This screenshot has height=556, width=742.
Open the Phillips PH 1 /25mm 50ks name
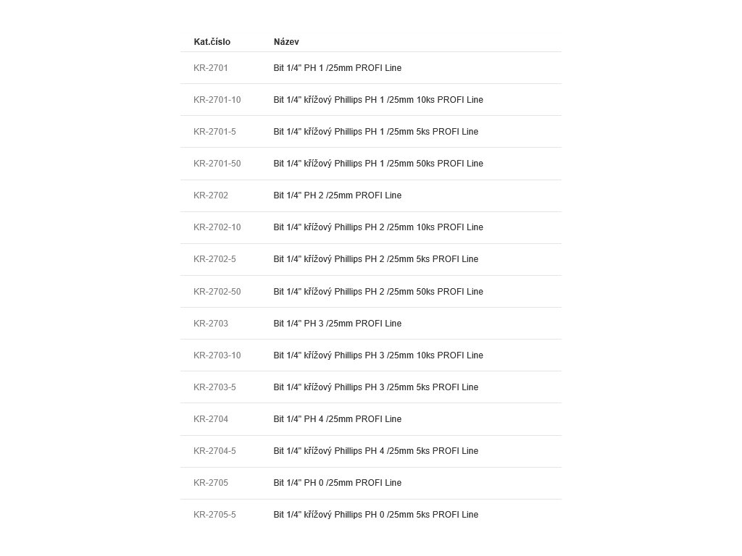click(378, 164)
